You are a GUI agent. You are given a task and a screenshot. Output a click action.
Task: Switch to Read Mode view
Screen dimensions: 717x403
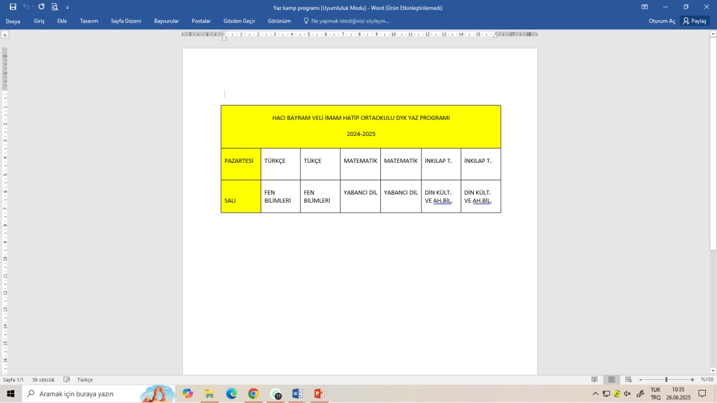[x=594, y=379]
